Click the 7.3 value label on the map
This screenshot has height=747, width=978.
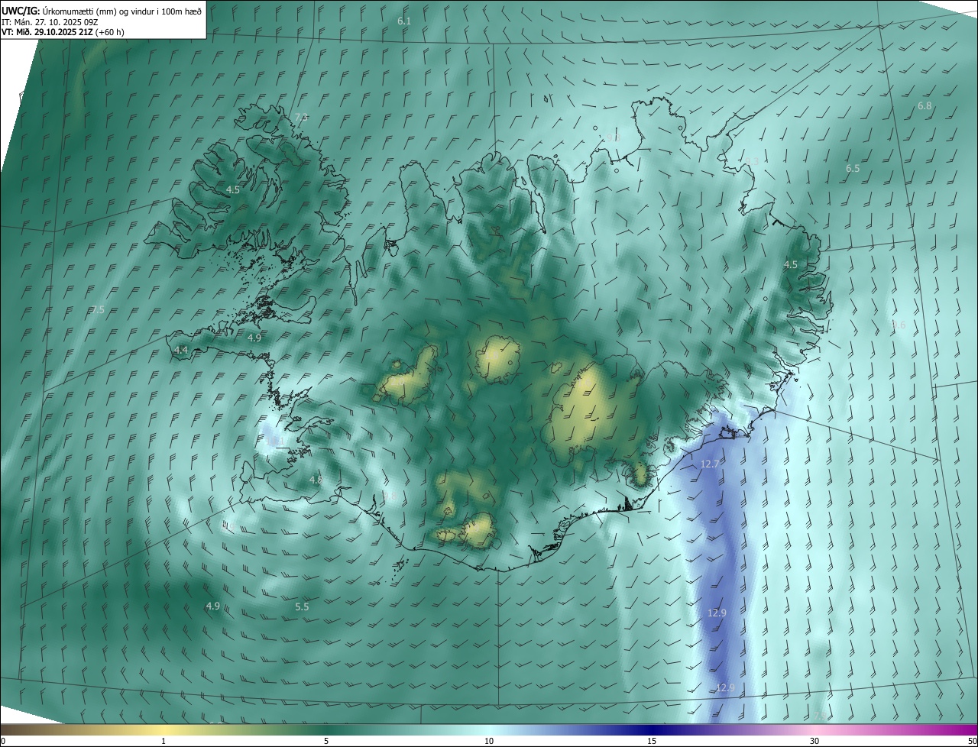point(301,117)
